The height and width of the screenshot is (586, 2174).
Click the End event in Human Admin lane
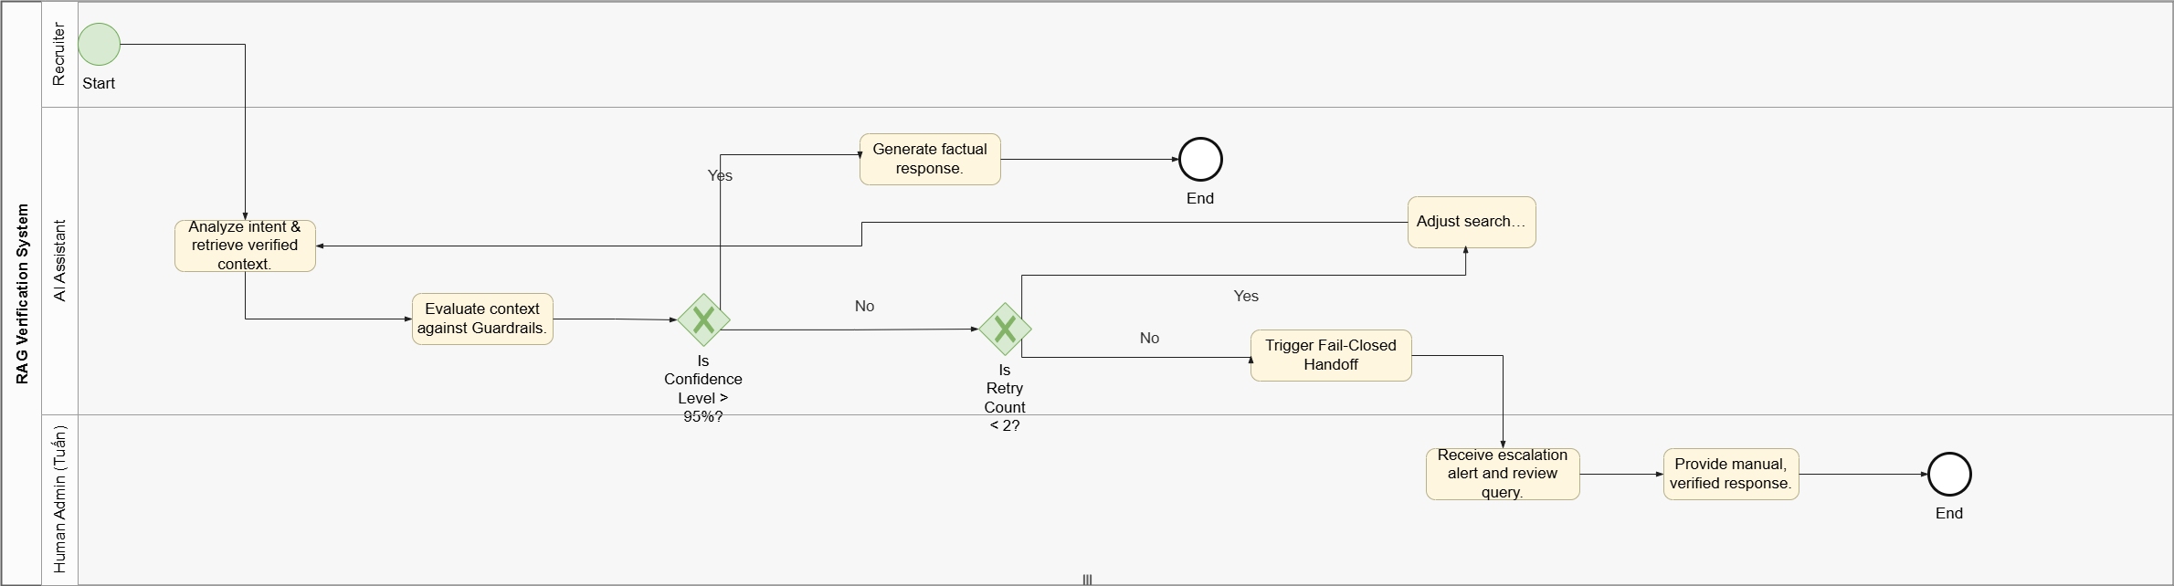pos(1949,475)
